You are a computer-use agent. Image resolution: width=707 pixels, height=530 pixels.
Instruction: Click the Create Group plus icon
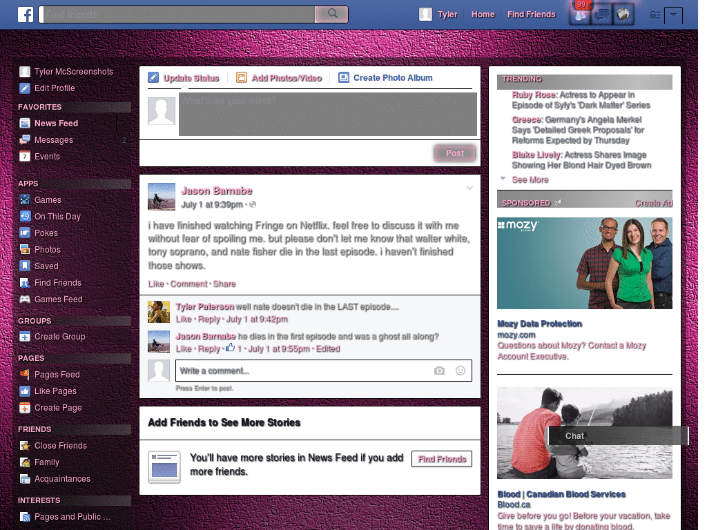[25, 337]
